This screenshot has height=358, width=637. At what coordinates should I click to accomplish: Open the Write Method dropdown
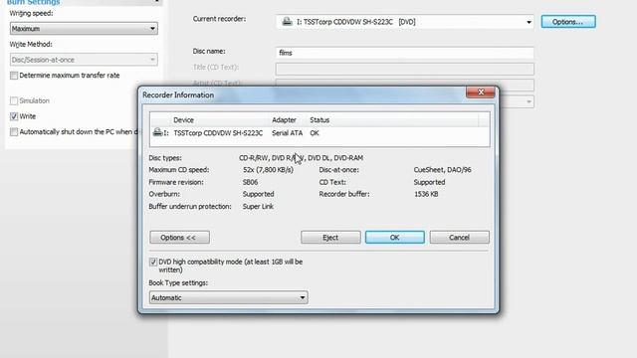[x=84, y=60]
